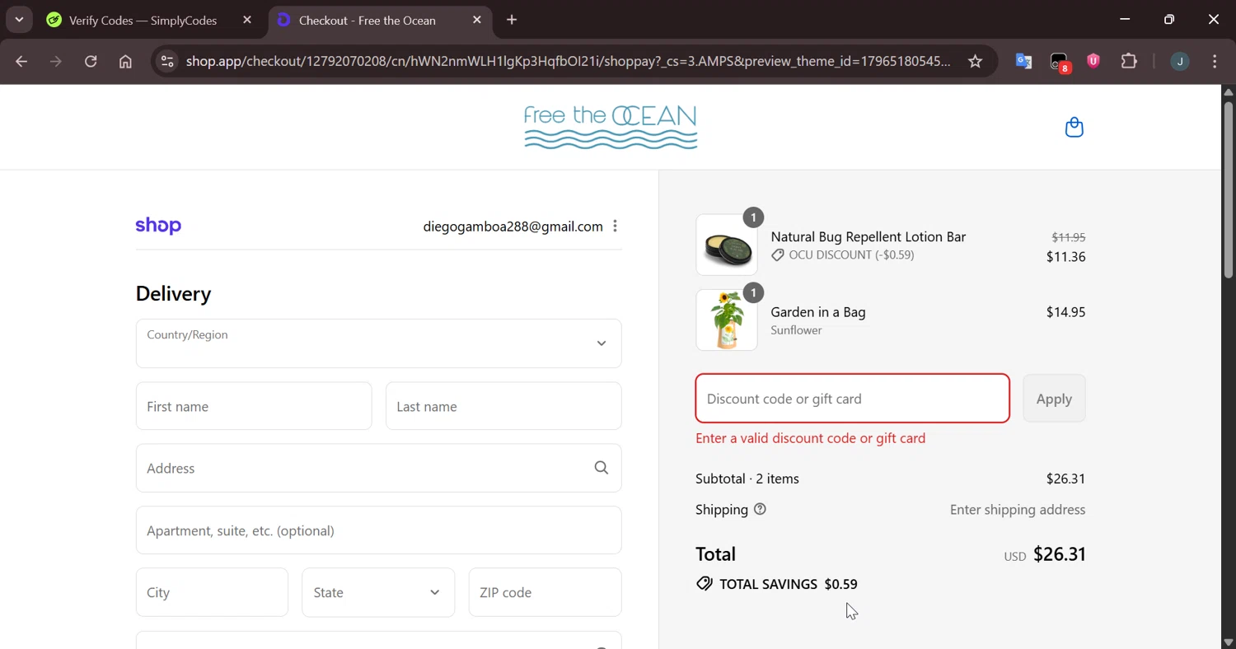Click the Enter shipping address text

1018,510
